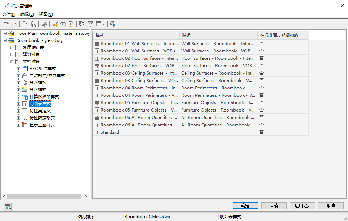Expand the Floor Plan_roombook_materials.dwg node
348x221 pixels.
tap(5, 33)
